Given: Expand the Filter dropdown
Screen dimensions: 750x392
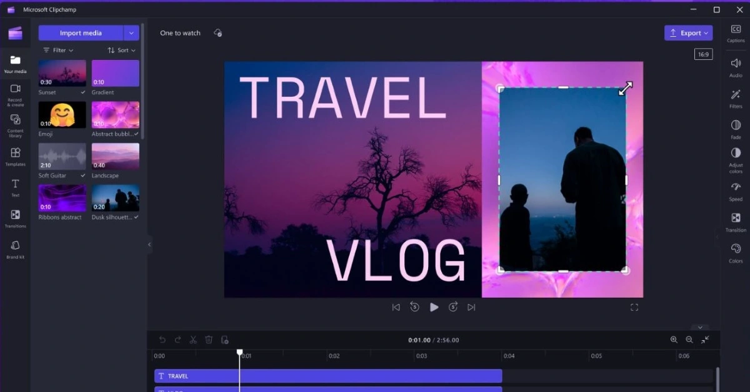Looking at the screenshot, I should tap(59, 50).
